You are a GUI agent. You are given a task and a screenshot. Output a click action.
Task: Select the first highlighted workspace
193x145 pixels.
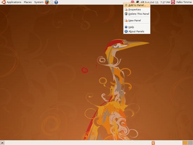(x=185, y=143)
